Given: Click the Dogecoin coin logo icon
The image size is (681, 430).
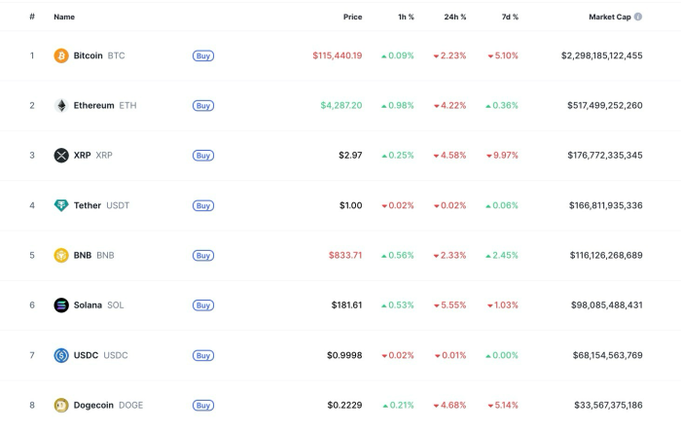Looking at the screenshot, I should 61,405.
